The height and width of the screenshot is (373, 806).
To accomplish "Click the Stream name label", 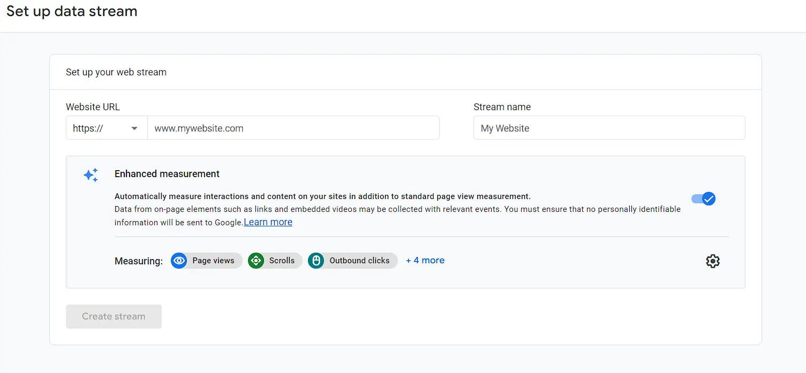I will click(x=502, y=107).
